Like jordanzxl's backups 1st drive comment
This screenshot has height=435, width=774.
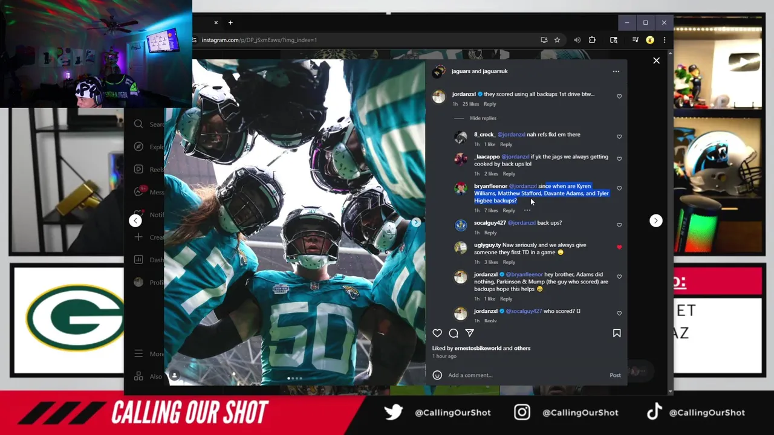pyautogui.click(x=619, y=96)
